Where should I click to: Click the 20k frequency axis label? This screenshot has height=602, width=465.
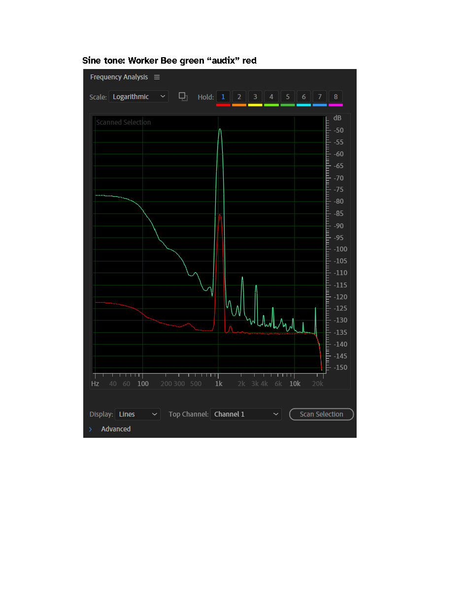click(x=319, y=384)
